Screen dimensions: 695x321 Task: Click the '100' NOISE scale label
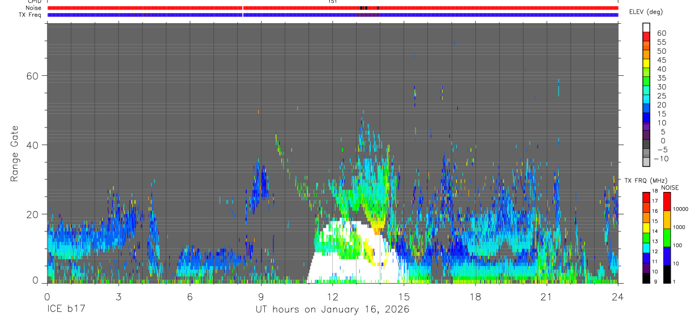pos(679,246)
